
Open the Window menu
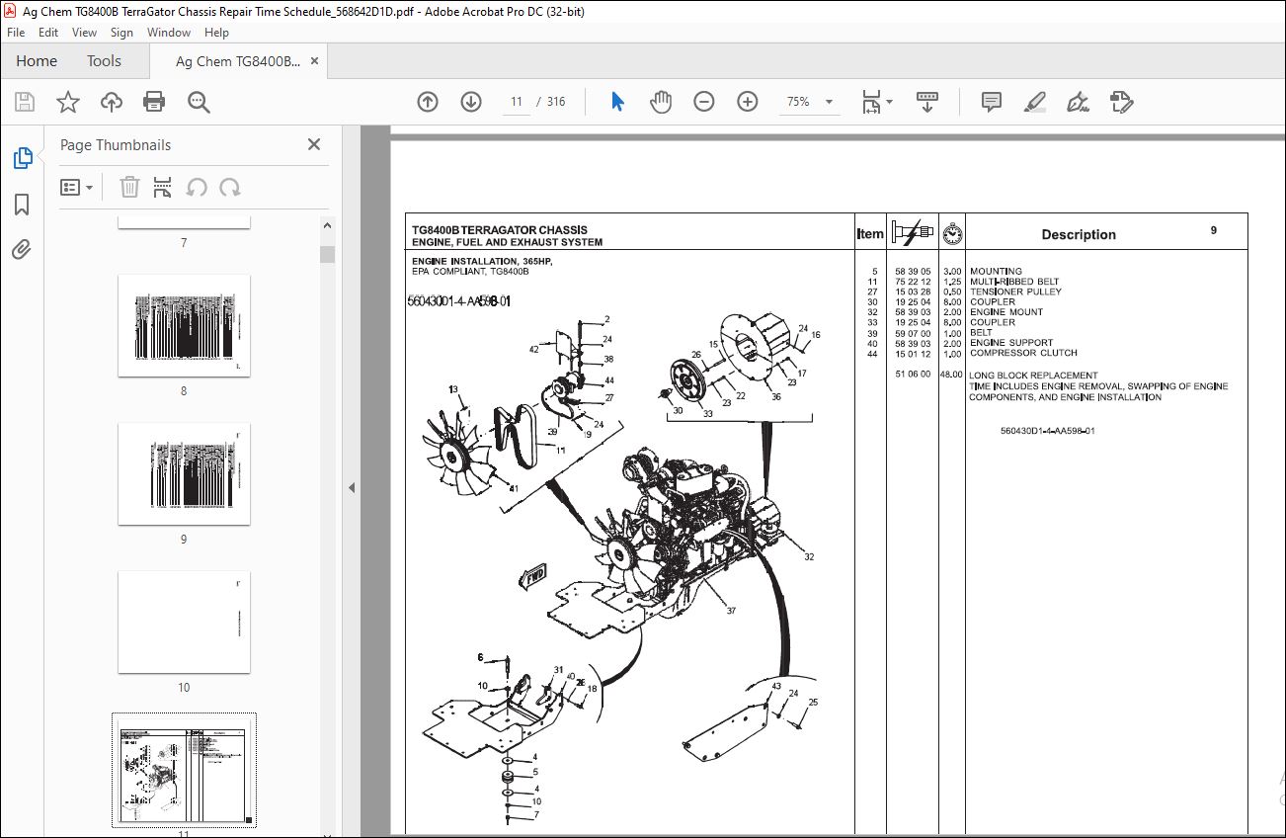pyautogui.click(x=169, y=33)
